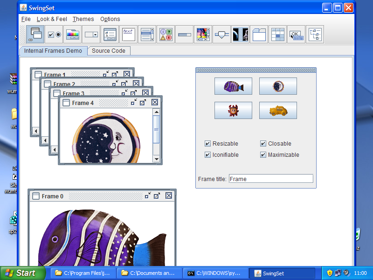Click the Frame 3 horizontal scroll left arrow
This screenshot has width=373, height=280.
pos(55,150)
